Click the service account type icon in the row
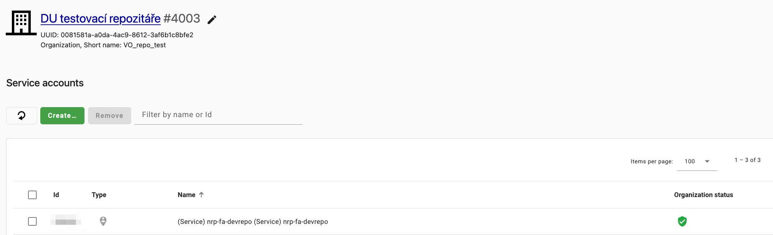773x235 pixels. point(103,221)
